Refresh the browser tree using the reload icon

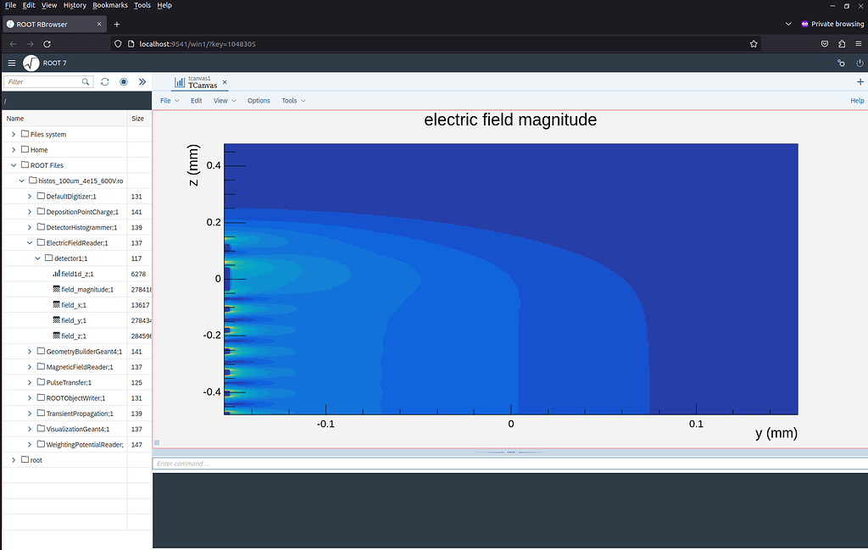[104, 81]
